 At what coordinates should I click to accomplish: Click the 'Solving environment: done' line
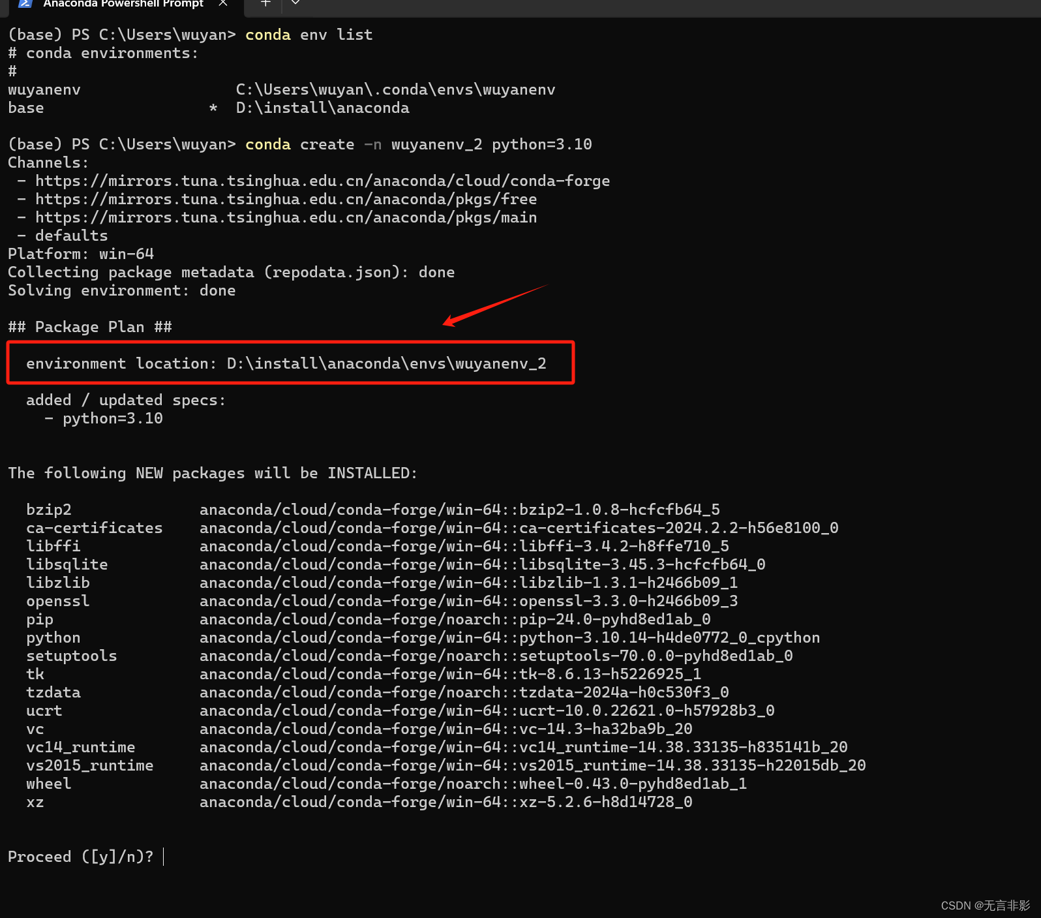tap(122, 290)
